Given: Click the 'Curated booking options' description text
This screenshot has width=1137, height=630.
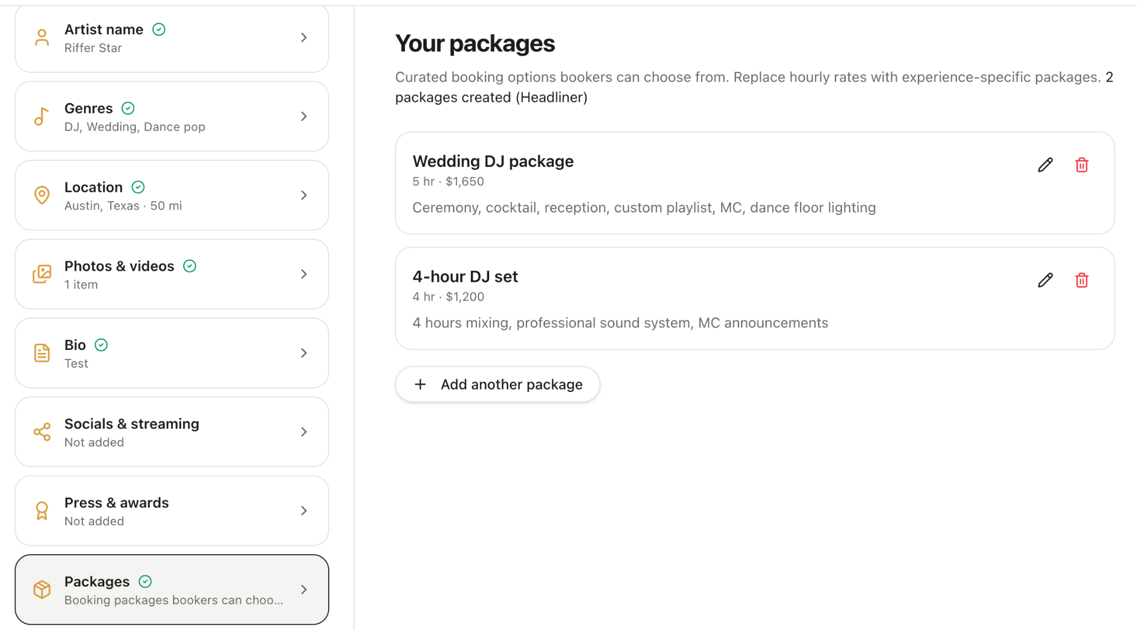Looking at the screenshot, I should (x=754, y=87).
